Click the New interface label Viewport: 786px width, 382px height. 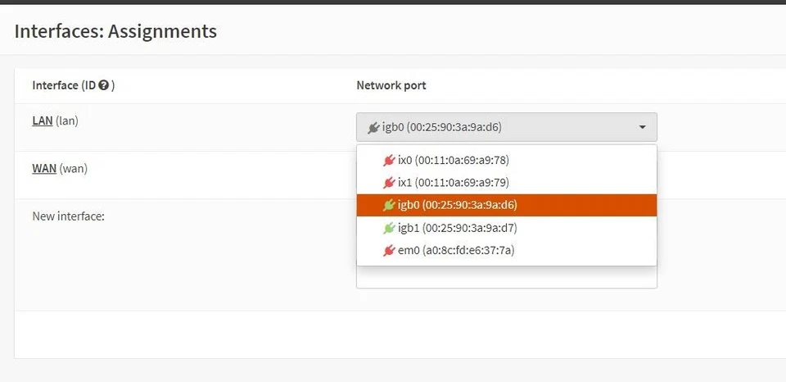tap(68, 216)
